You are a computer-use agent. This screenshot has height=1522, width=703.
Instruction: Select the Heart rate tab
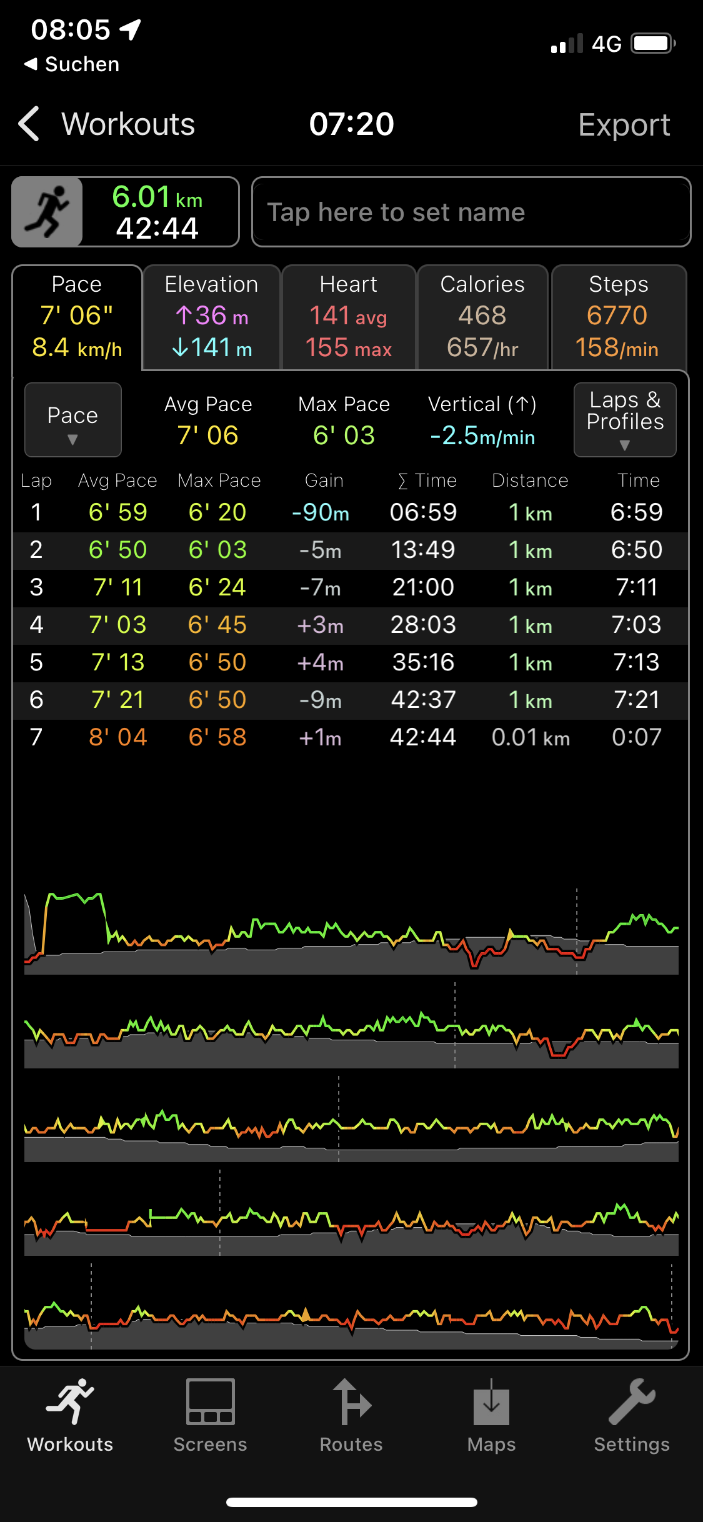click(349, 317)
